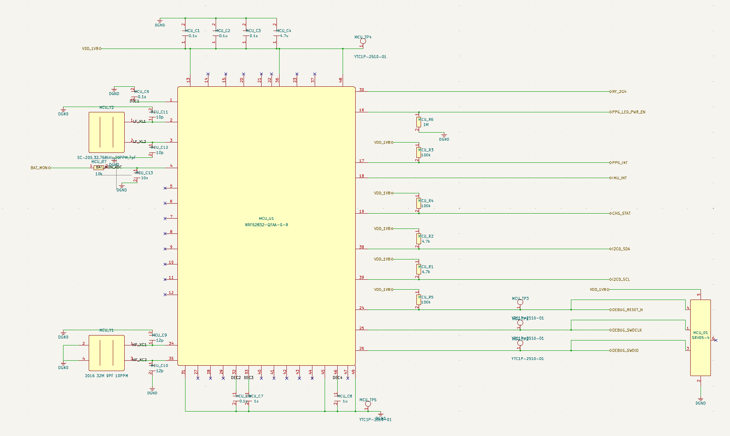Click the MCU_R4 100k resistor symbol
730x436 pixels.
pyautogui.click(x=419, y=203)
